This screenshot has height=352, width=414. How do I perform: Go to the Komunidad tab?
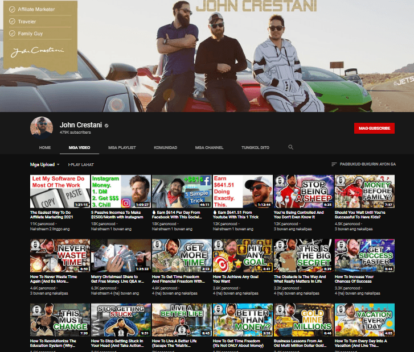coord(166,148)
